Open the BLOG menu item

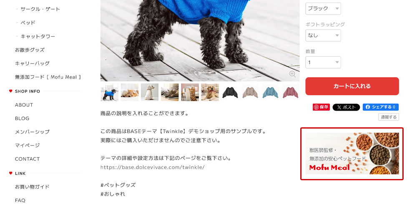[x=22, y=119]
